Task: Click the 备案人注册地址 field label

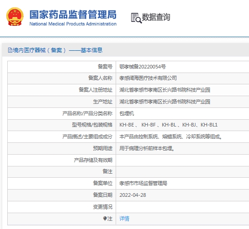Action: pos(96,90)
